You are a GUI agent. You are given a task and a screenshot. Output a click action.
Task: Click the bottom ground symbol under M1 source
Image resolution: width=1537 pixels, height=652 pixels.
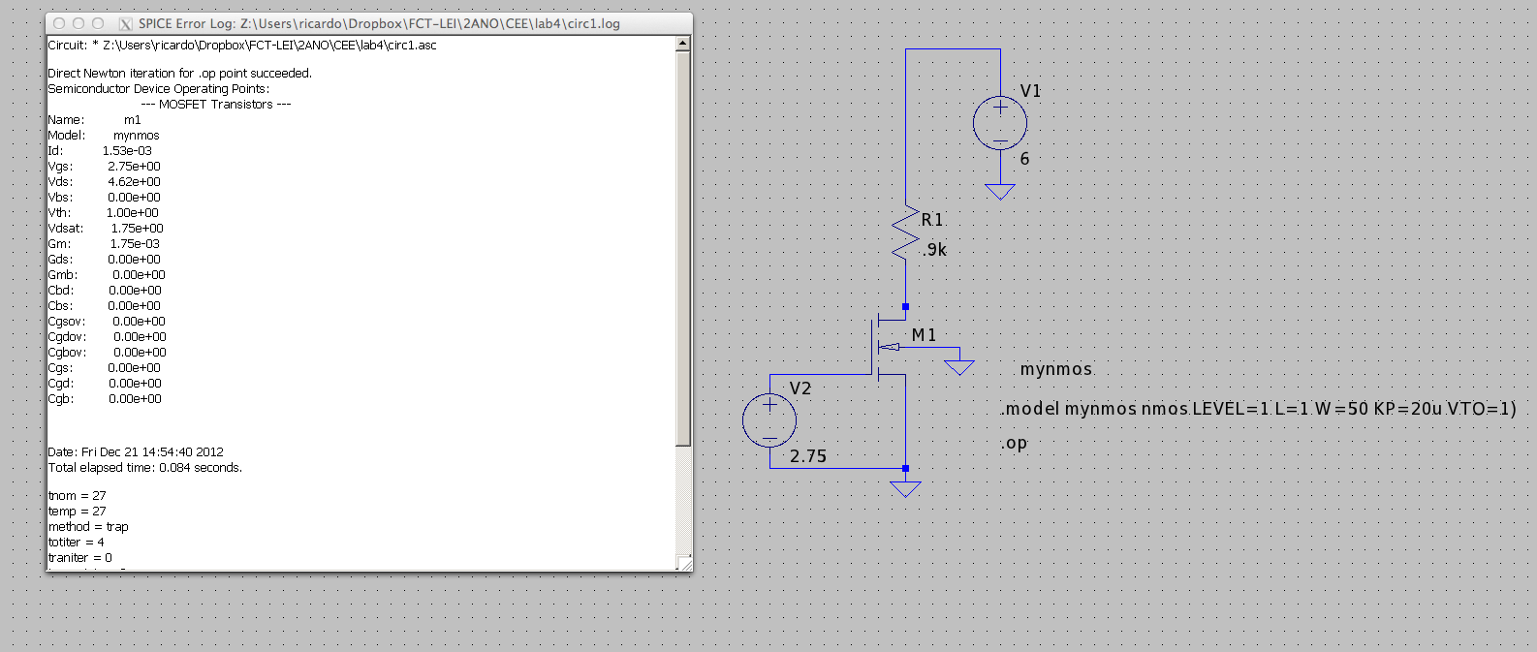coord(905,489)
